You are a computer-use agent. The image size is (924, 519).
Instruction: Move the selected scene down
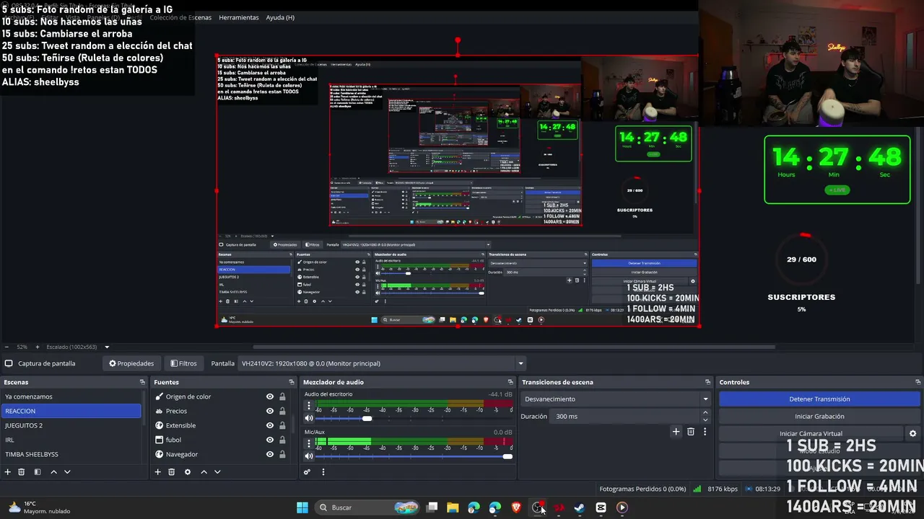click(67, 472)
